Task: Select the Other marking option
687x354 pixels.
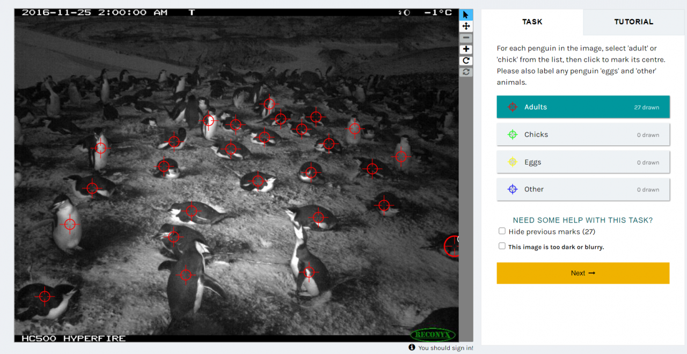Action: [583, 189]
